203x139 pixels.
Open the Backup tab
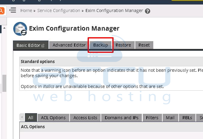point(101,45)
